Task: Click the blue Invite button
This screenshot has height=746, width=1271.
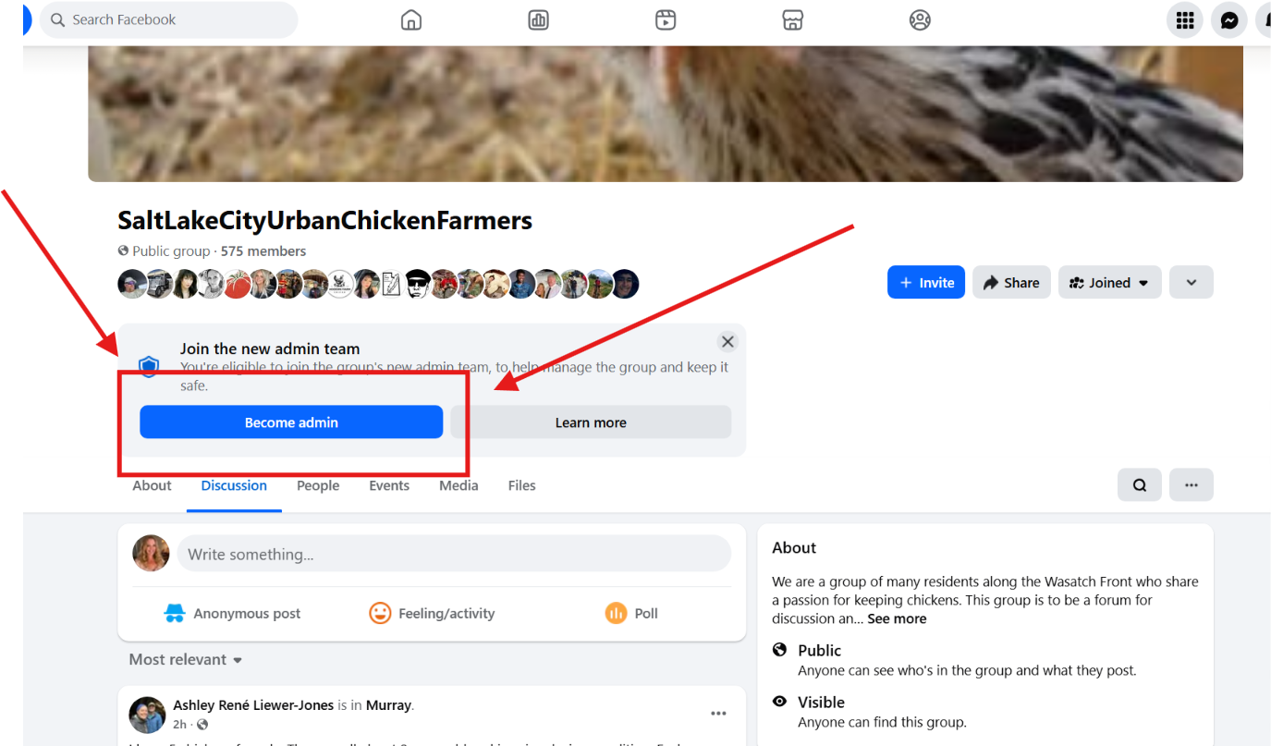Action: click(x=926, y=283)
